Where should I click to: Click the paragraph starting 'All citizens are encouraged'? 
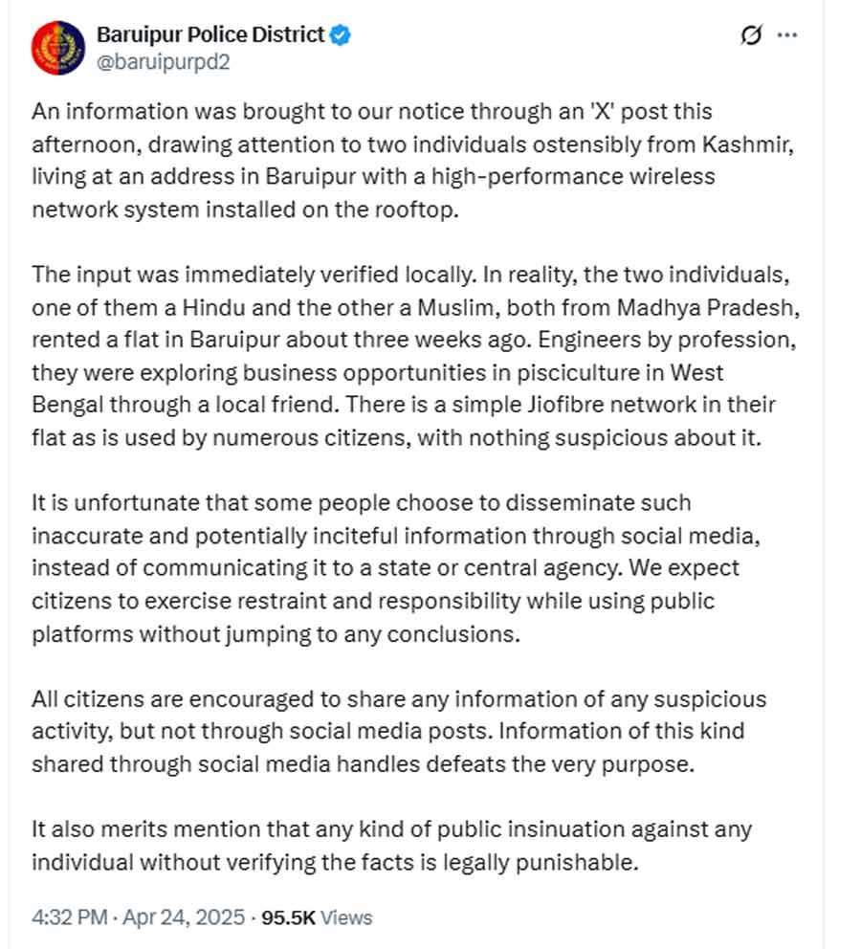[399, 731]
